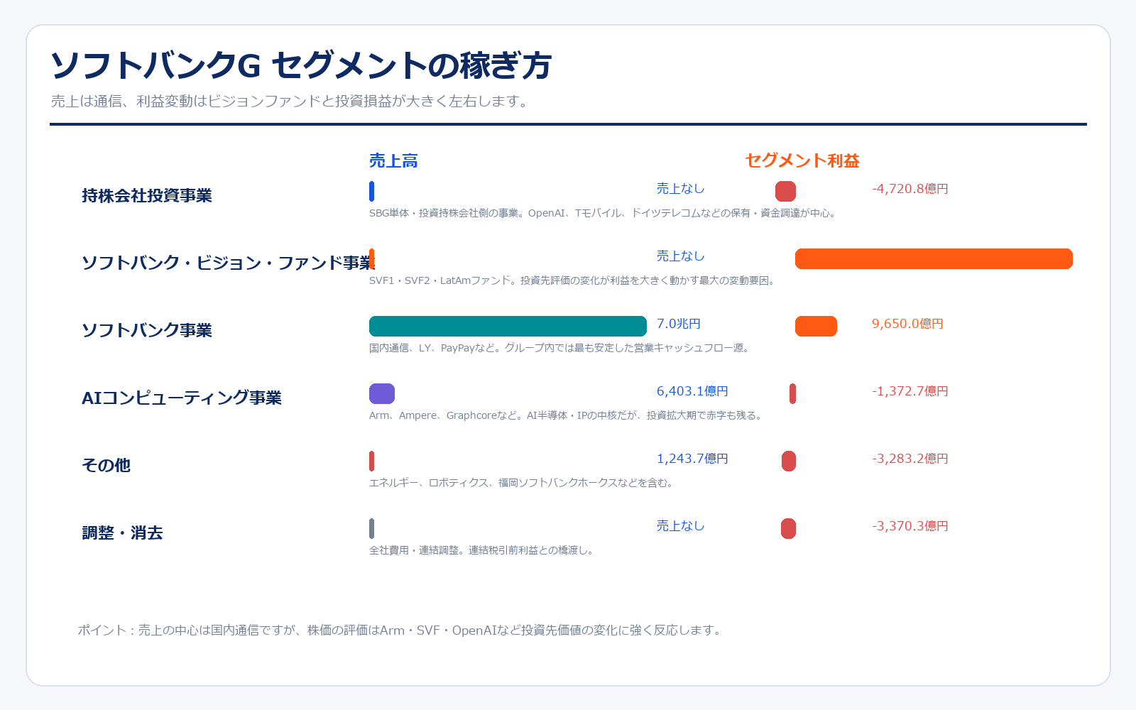Click the description starting 国内通信、LY、PayPay
Viewport: 1136px width, 710px height.
[x=561, y=348]
